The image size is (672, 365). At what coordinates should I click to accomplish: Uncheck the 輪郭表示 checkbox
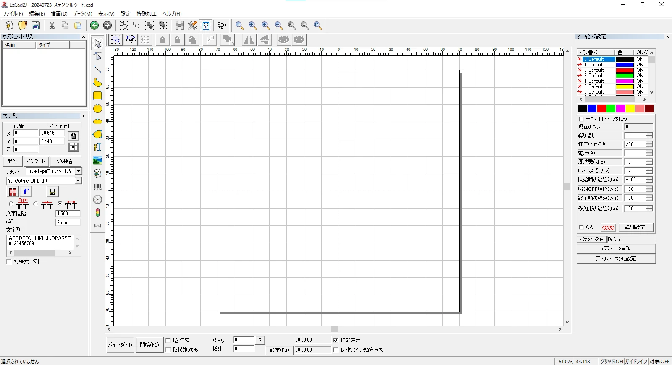point(336,340)
